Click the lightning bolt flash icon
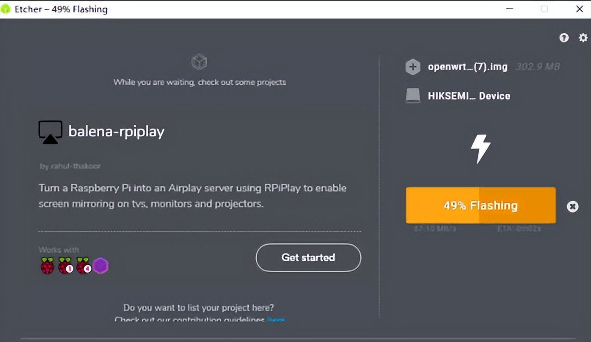Image resolution: width=591 pixels, height=342 pixels. (480, 149)
